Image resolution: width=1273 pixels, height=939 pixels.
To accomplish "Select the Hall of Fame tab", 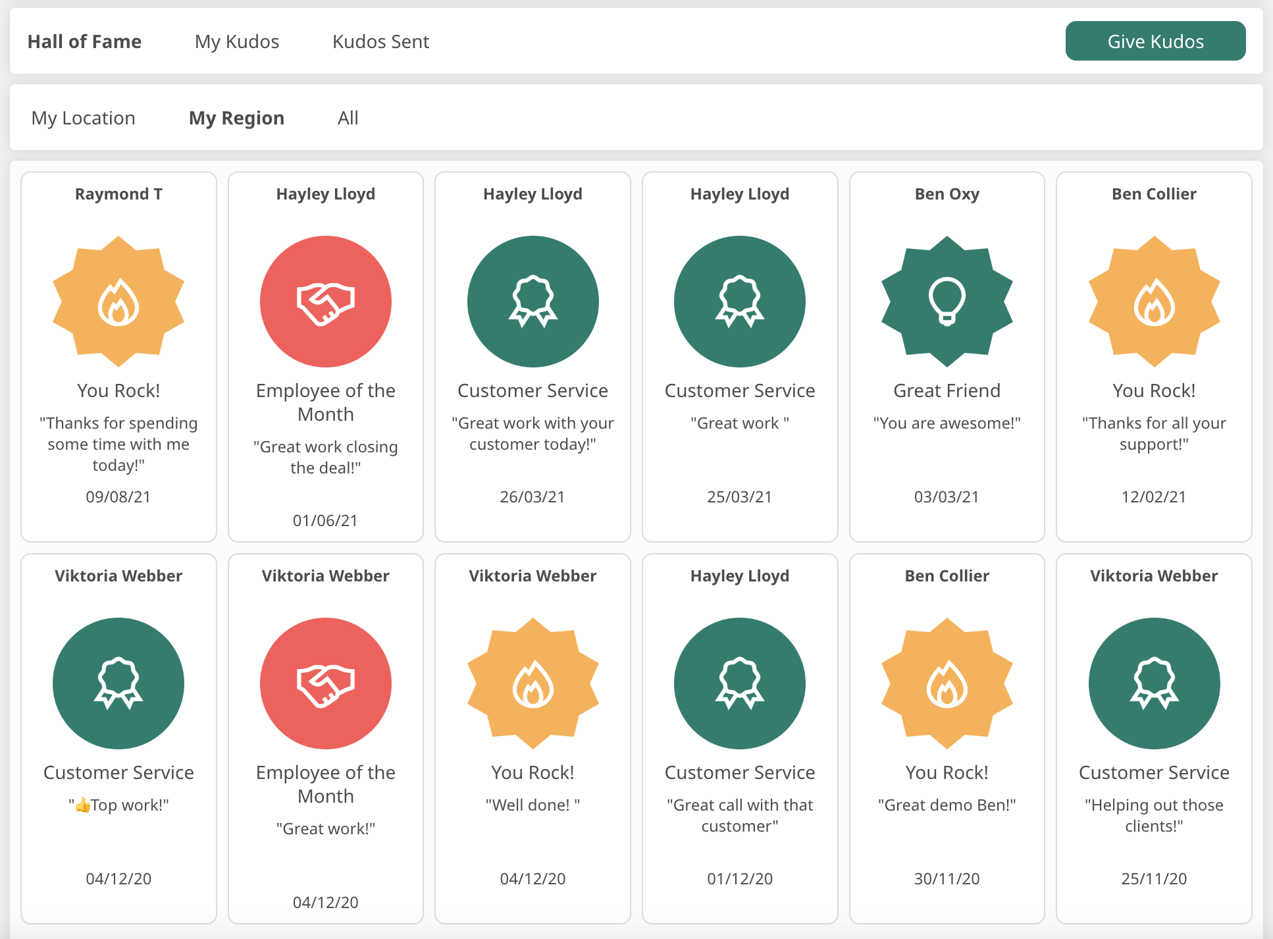I will click(84, 41).
